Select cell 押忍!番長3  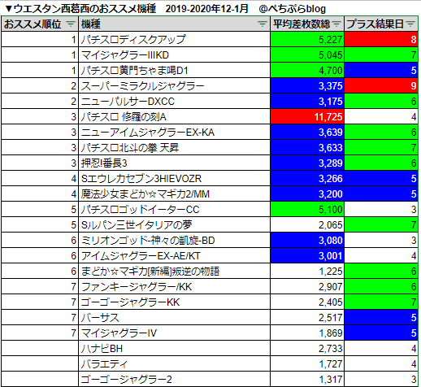174,163
